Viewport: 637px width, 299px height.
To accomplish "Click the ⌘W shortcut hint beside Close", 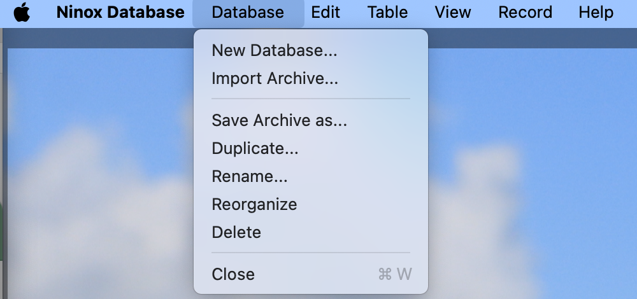I will point(395,274).
